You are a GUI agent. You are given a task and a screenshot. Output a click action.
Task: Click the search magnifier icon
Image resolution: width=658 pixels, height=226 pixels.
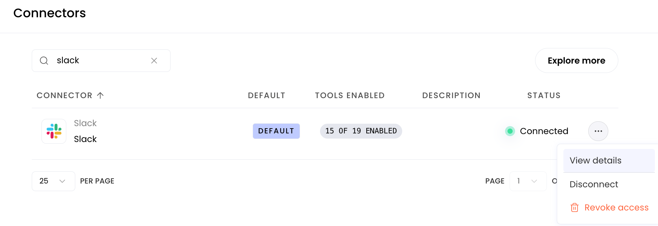44,61
